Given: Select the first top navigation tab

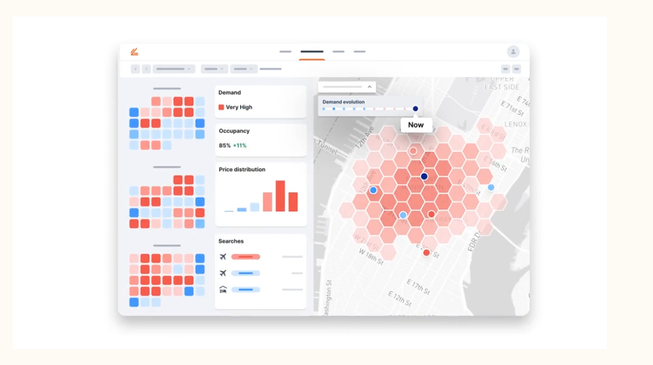Looking at the screenshot, I should pos(285,52).
